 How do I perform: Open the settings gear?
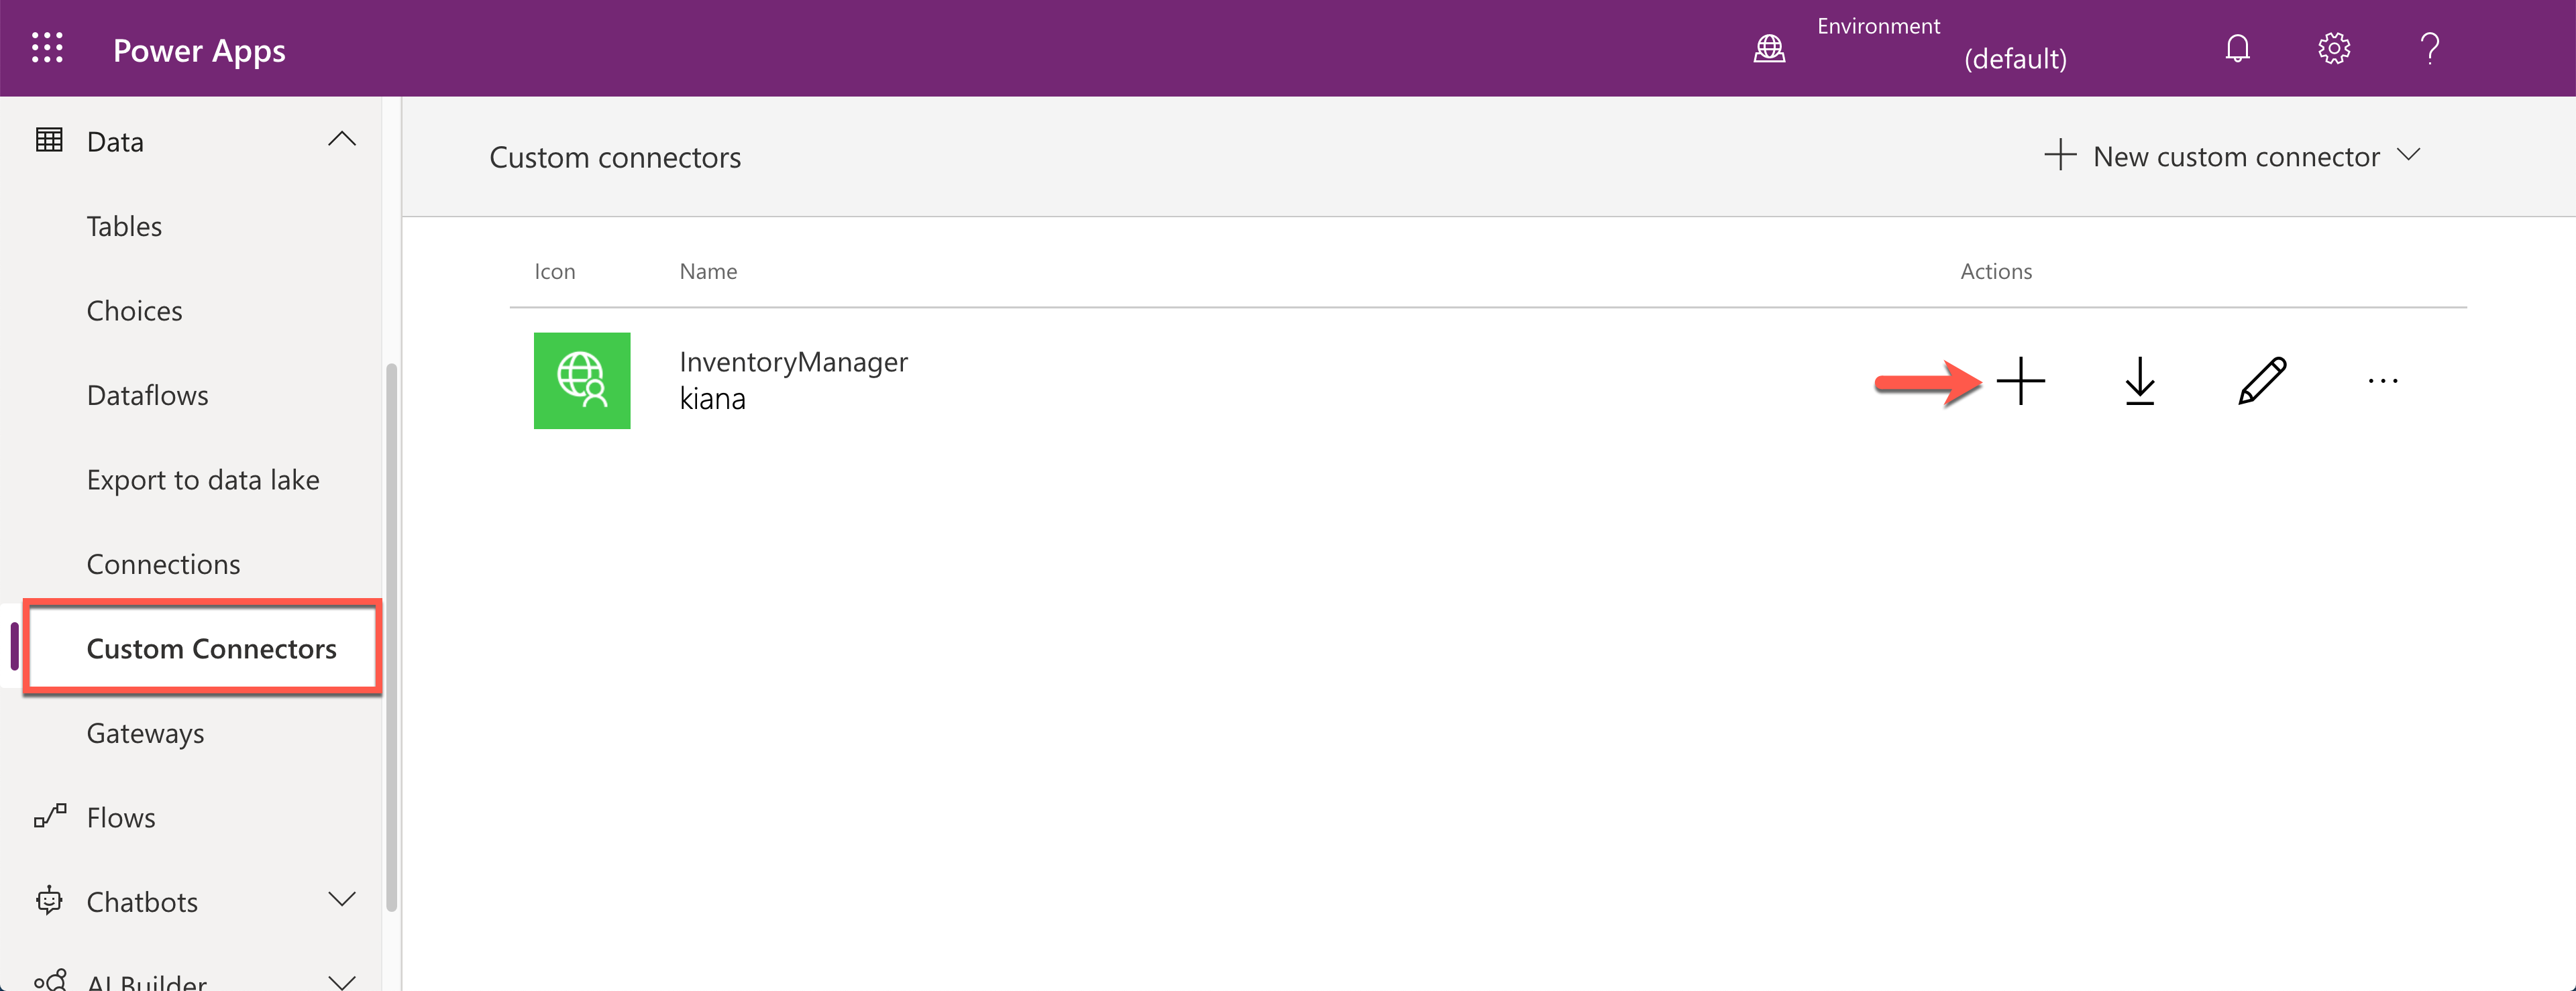[2333, 48]
